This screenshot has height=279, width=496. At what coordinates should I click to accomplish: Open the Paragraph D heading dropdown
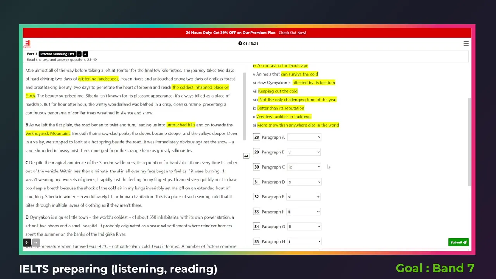304,182
